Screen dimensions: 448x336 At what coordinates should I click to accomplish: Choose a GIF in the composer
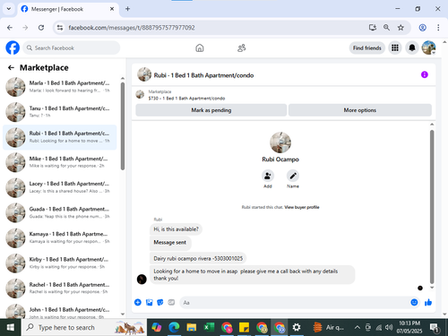click(x=171, y=302)
